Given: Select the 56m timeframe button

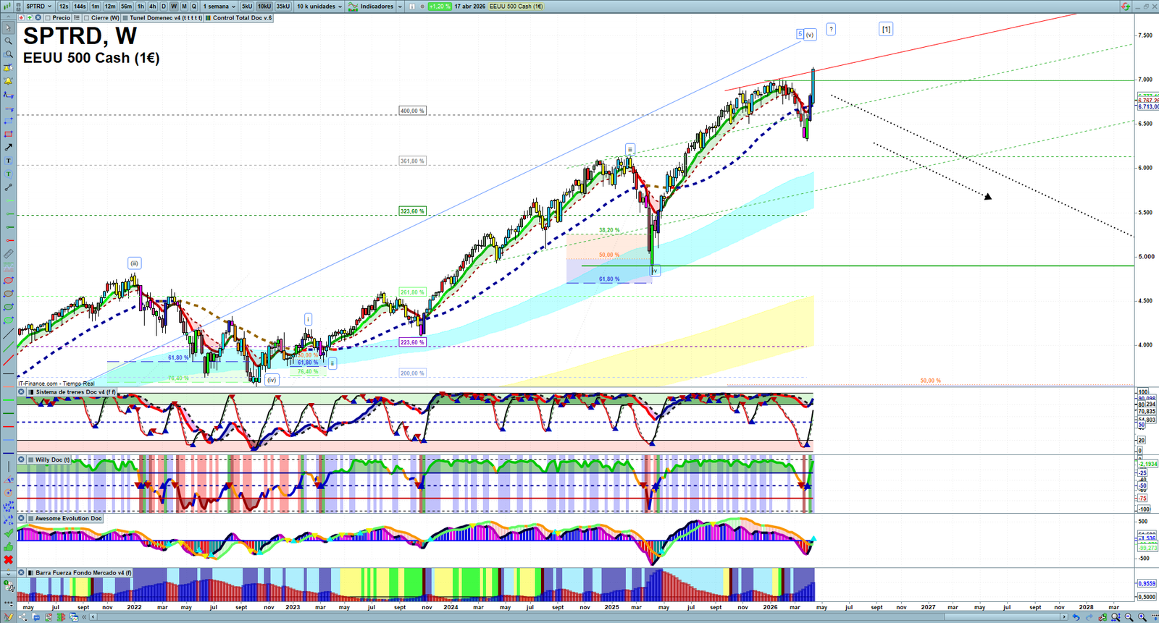Looking at the screenshot, I should (127, 7).
